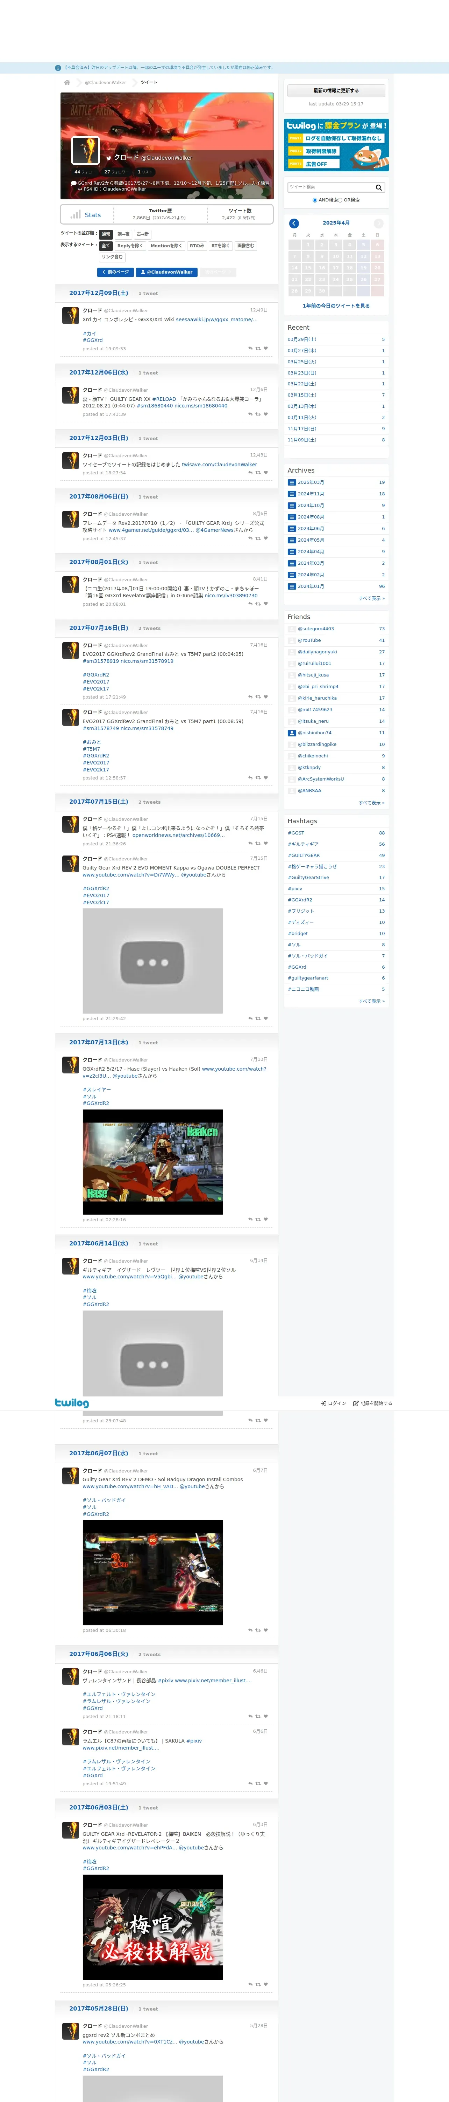Click ログイン in the sticky bar

[x=333, y=1403]
